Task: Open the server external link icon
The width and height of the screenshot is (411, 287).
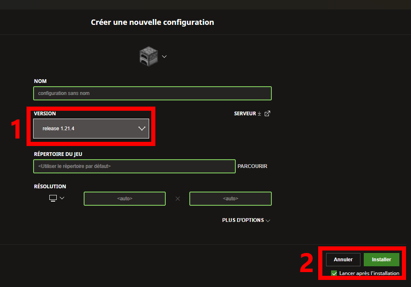Action: [267, 113]
